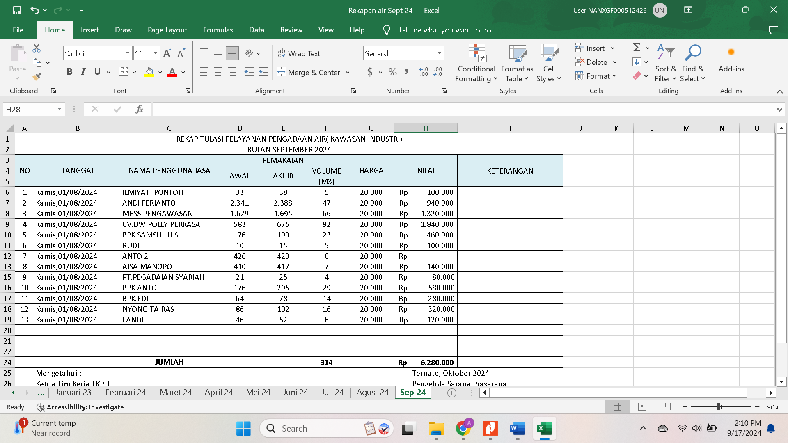Apply Comma Style number format
The image size is (788, 443).
pos(407,72)
